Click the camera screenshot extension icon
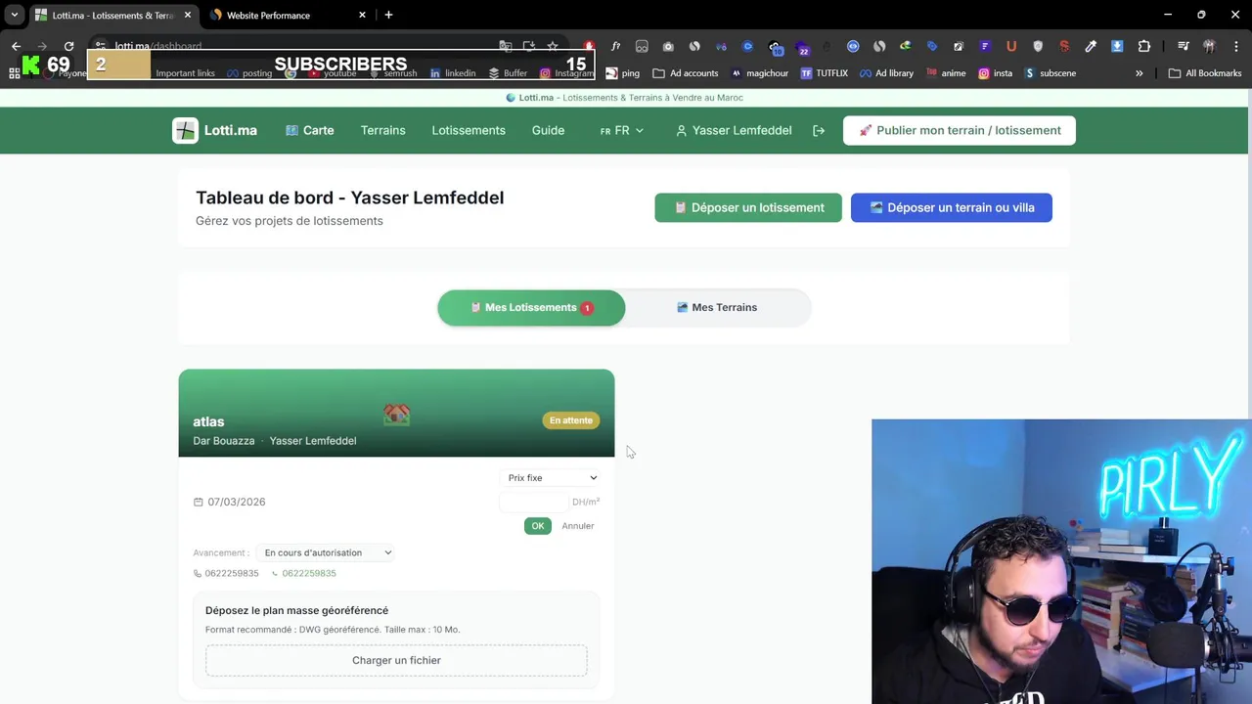This screenshot has width=1252, height=704. click(x=668, y=46)
